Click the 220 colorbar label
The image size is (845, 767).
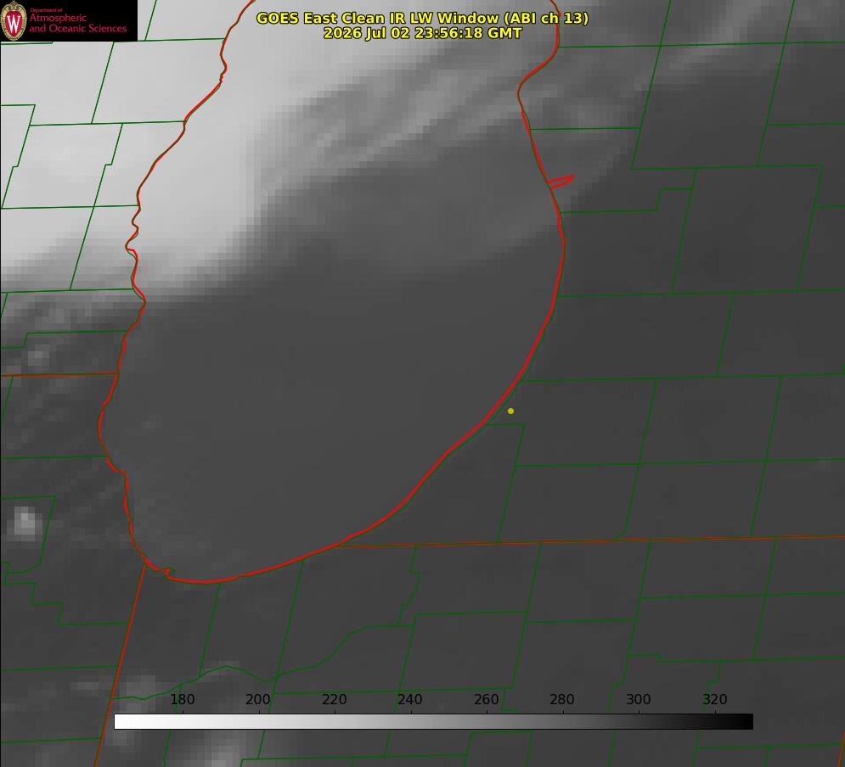334,699
